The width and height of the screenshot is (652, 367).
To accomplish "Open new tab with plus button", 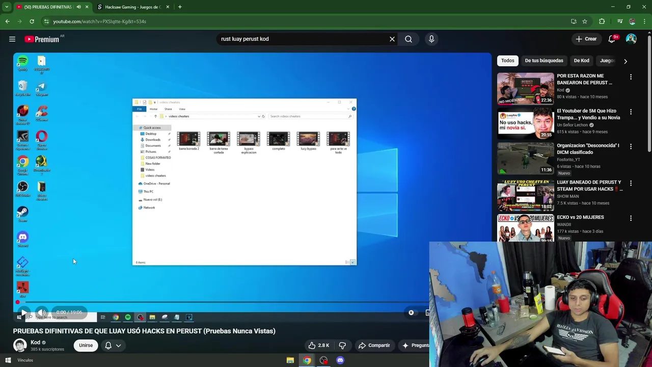I will tap(180, 7).
